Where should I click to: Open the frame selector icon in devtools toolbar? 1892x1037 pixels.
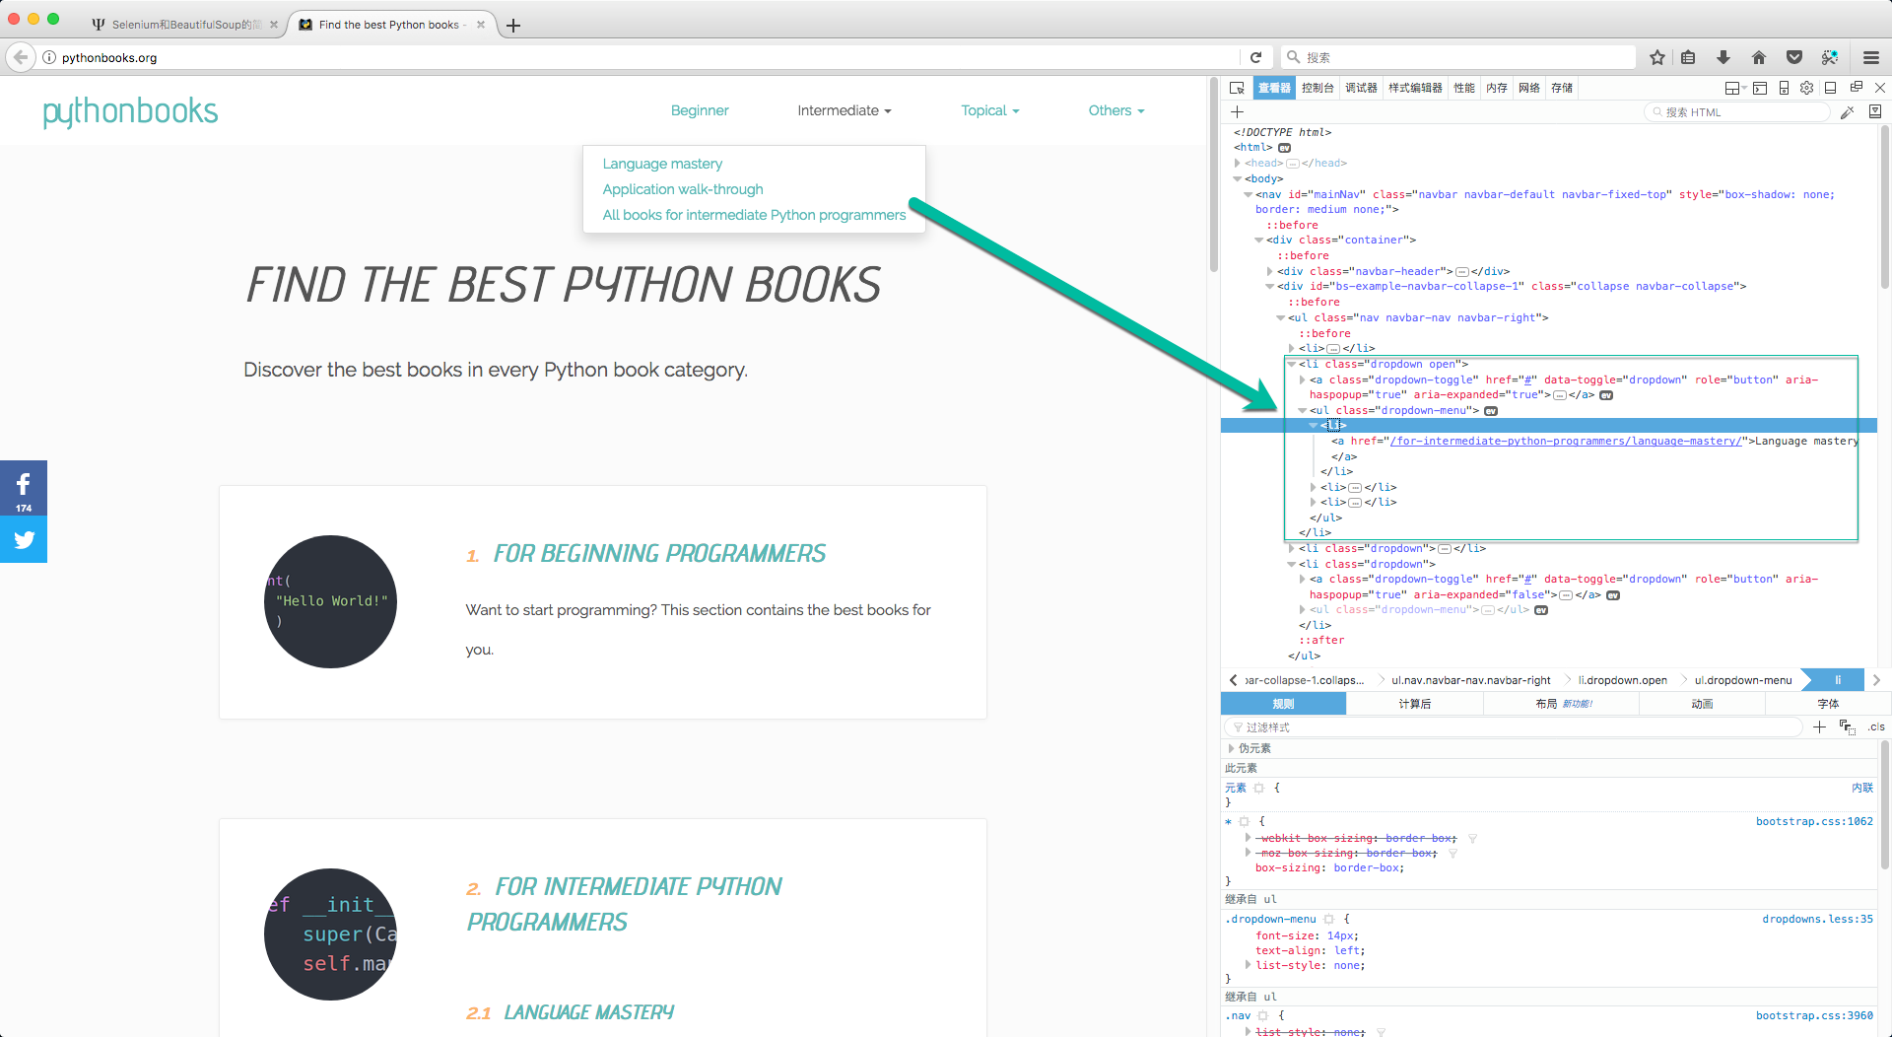click(1734, 88)
